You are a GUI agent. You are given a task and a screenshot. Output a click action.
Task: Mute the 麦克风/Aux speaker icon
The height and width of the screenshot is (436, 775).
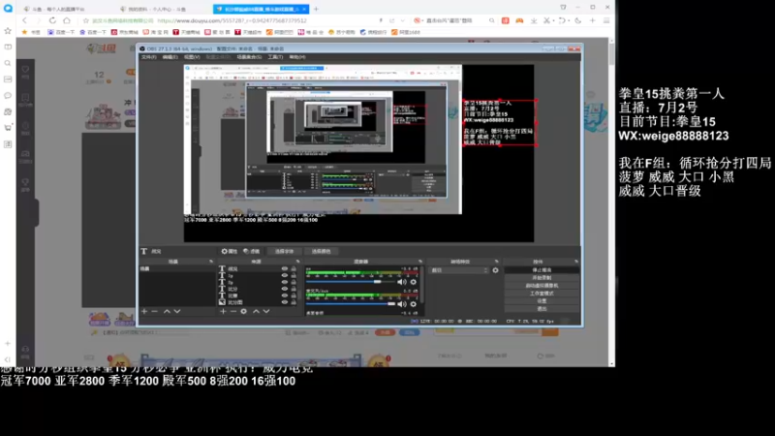(401, 304)
